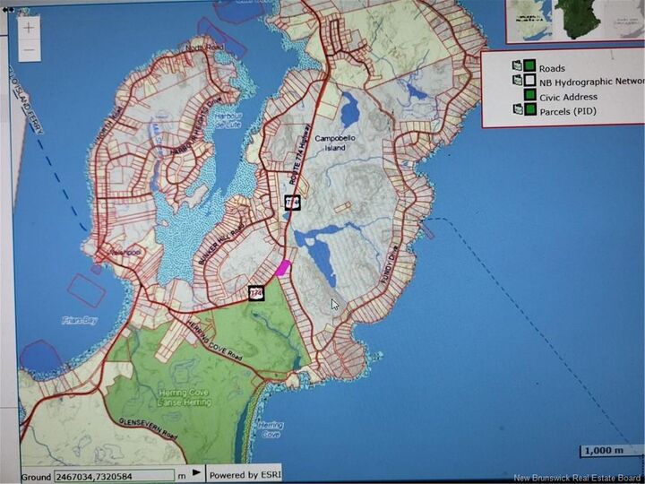Image resolution: width=645 pixels, height=484 pixels.
Task: Click the 'NB Hydrographic Network' layer label
Action: coord(592,82)
